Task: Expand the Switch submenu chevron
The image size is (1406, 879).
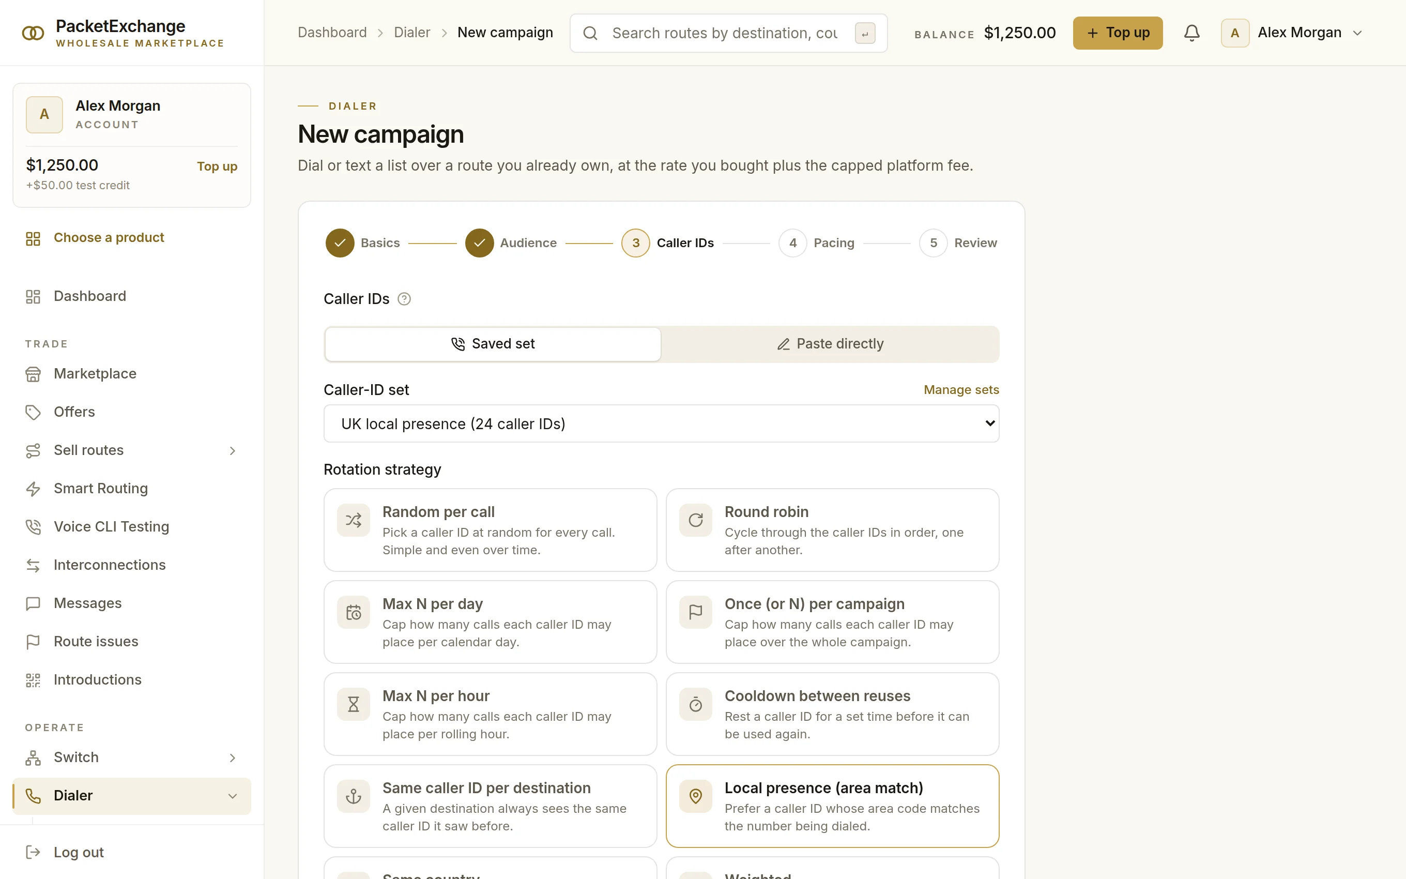Action: pyautogui.click(x=233, y=757)
